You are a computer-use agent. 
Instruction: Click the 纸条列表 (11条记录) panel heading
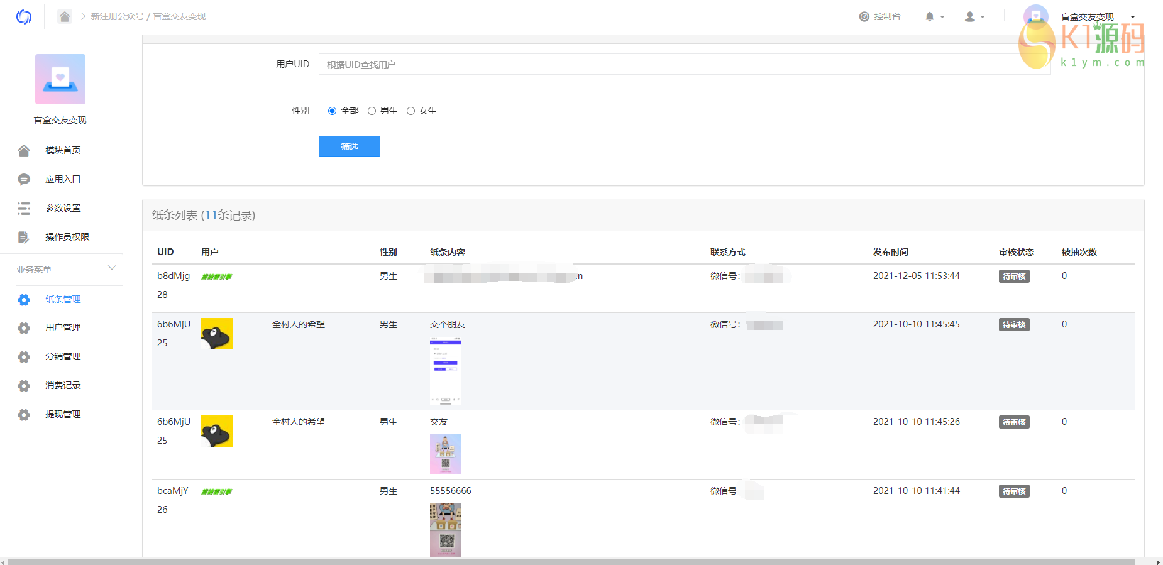[x=204, y=216]
